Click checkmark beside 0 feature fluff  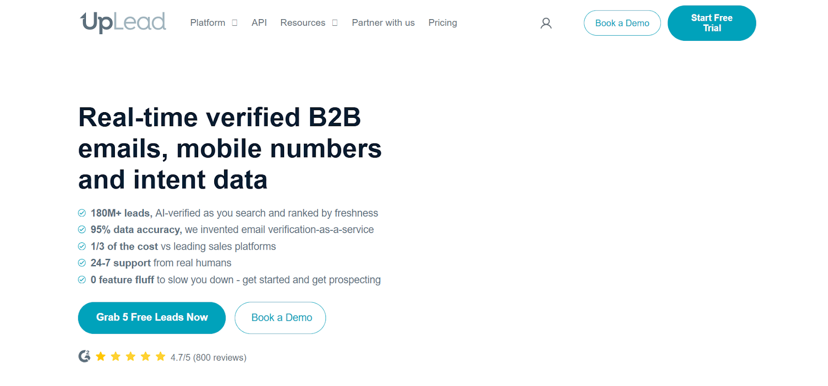tap(82, 280)
